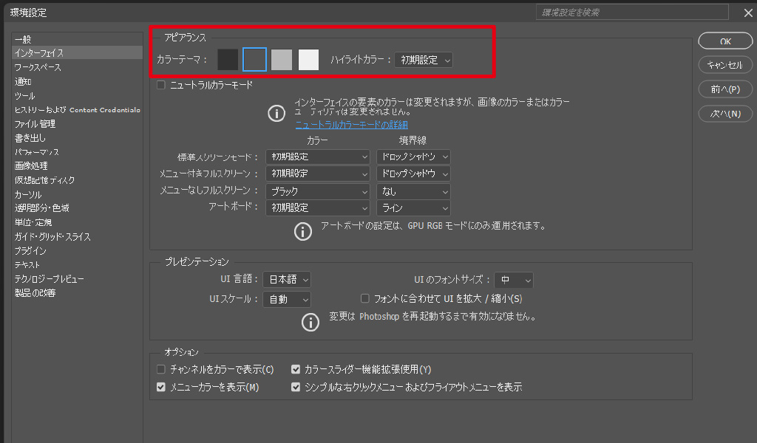Uncheck カラースライダー機能拡張使用 option
Viewport: 757px width, 443px height.
[x=296, y=369]
